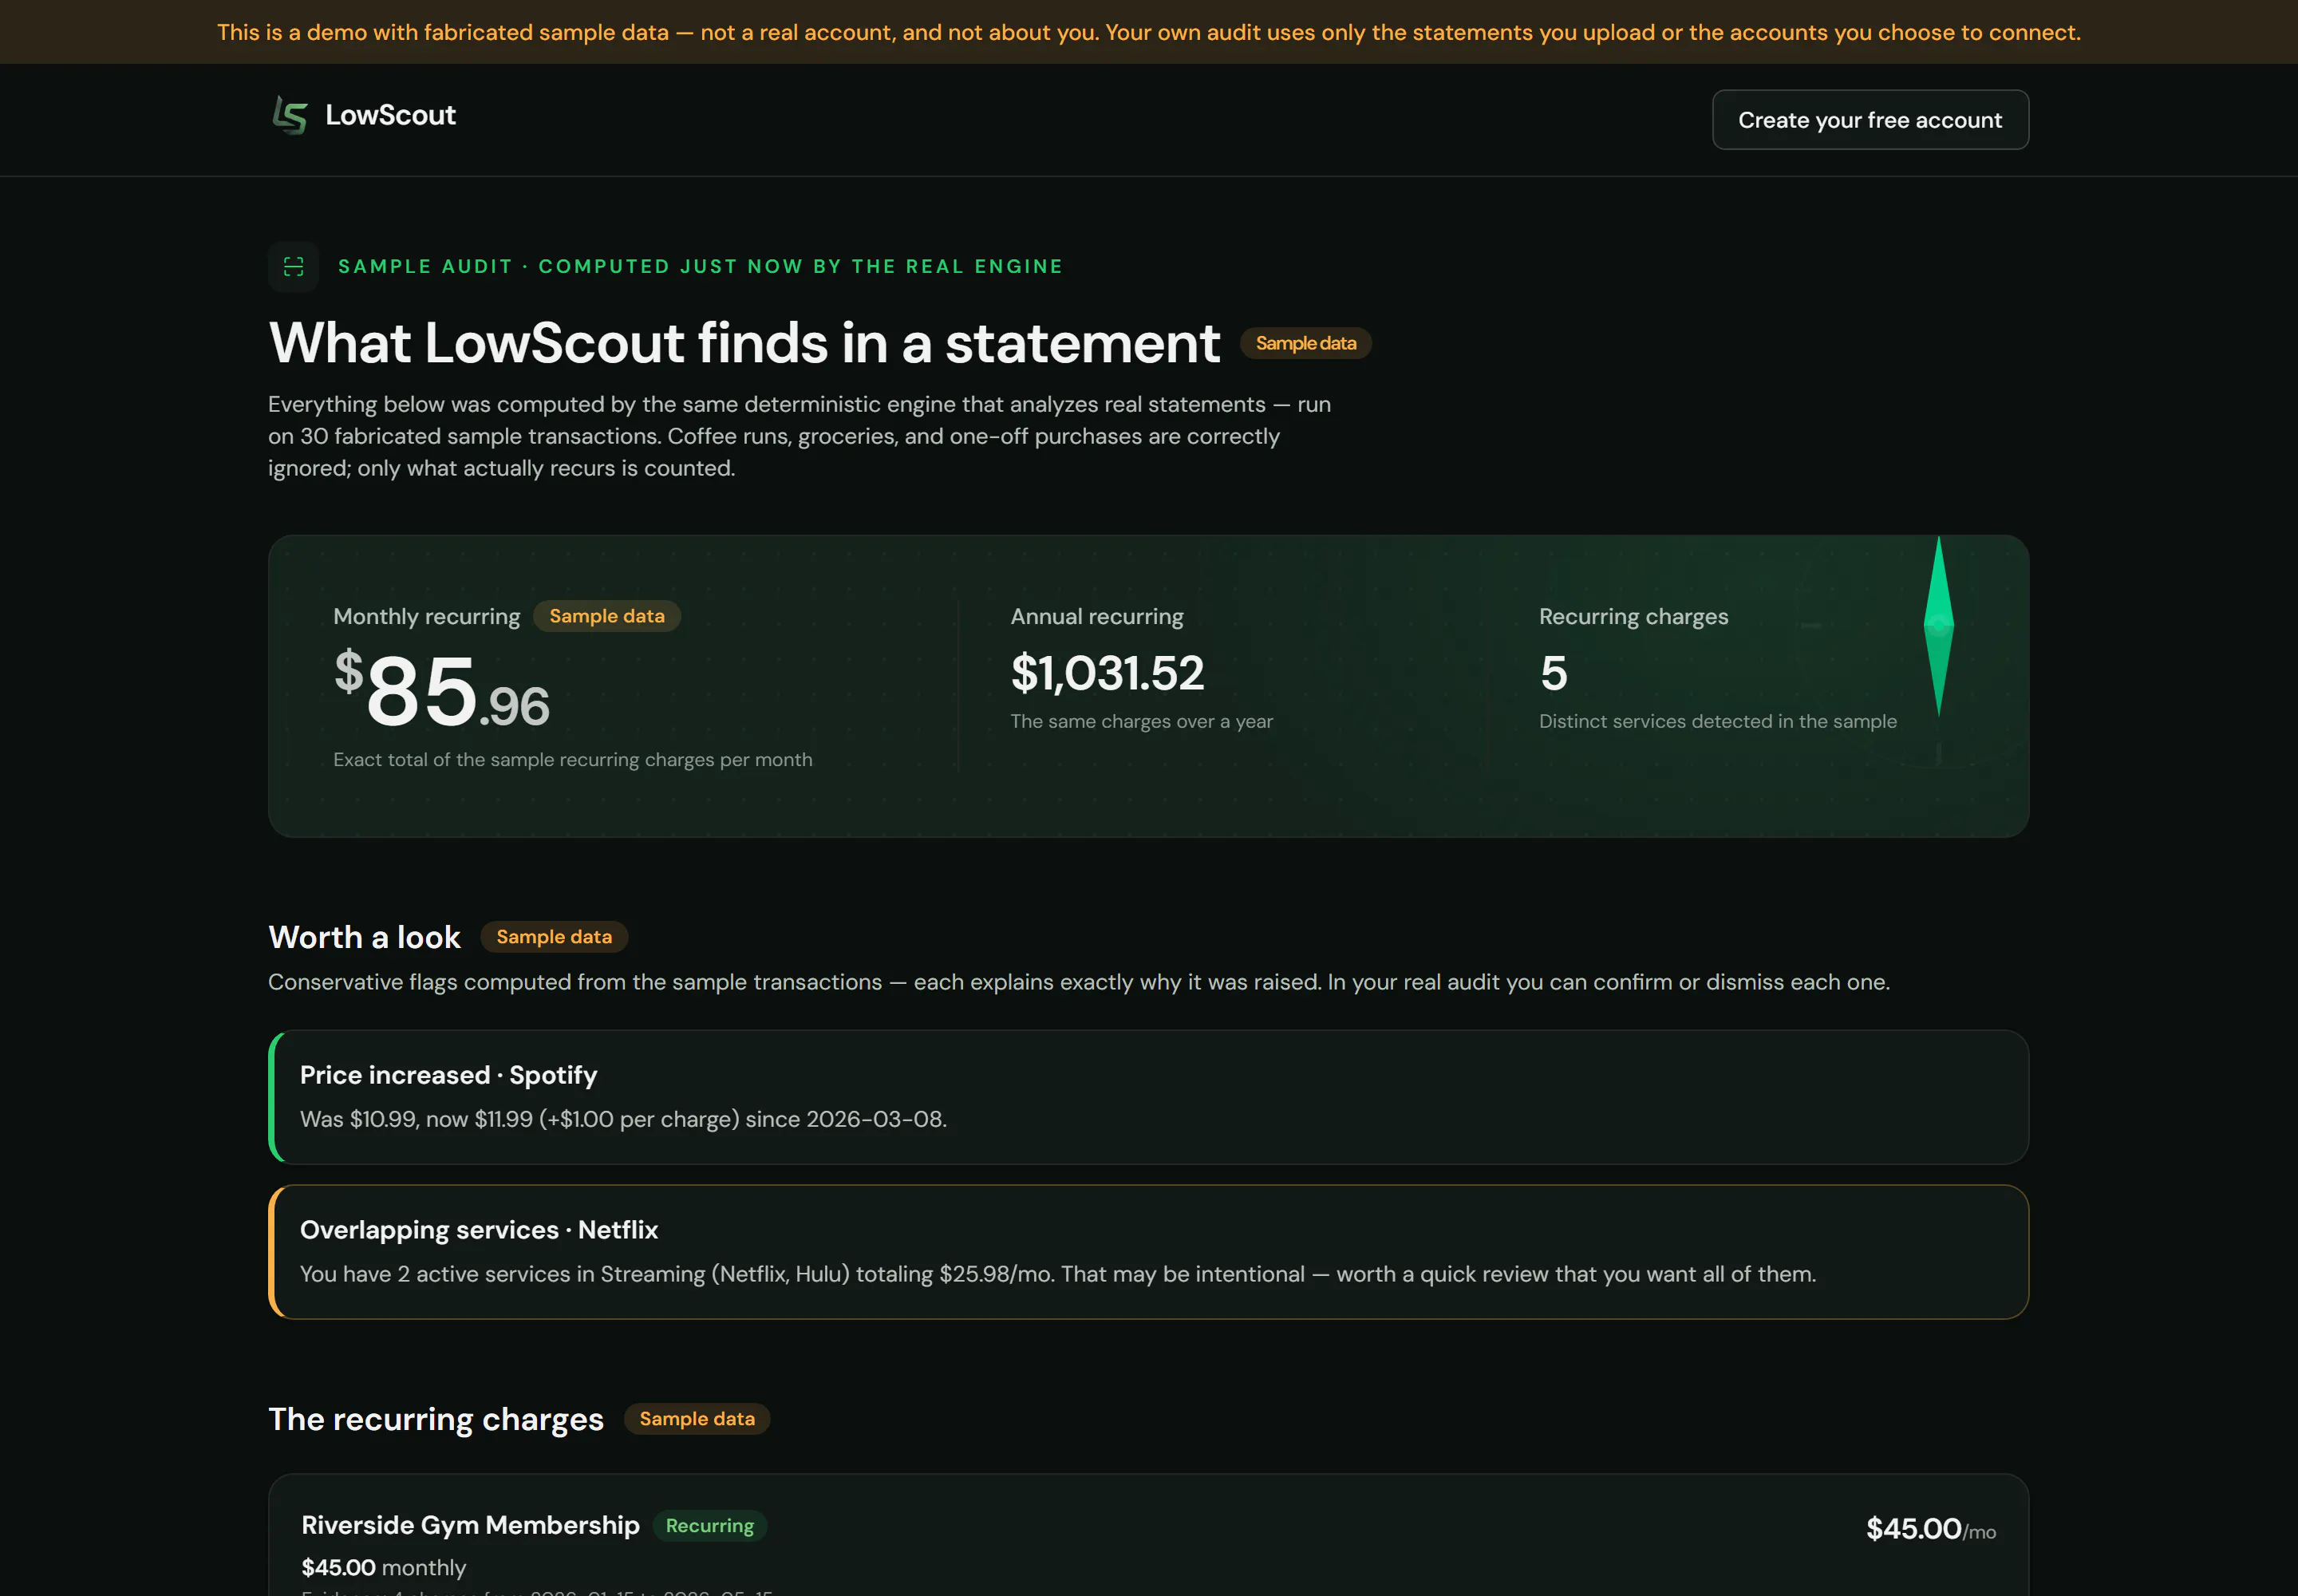This screenshot has width=2298, height=1596.
Task: Click Sample data badge beside main heading
Action: [x=1306, y=343]
